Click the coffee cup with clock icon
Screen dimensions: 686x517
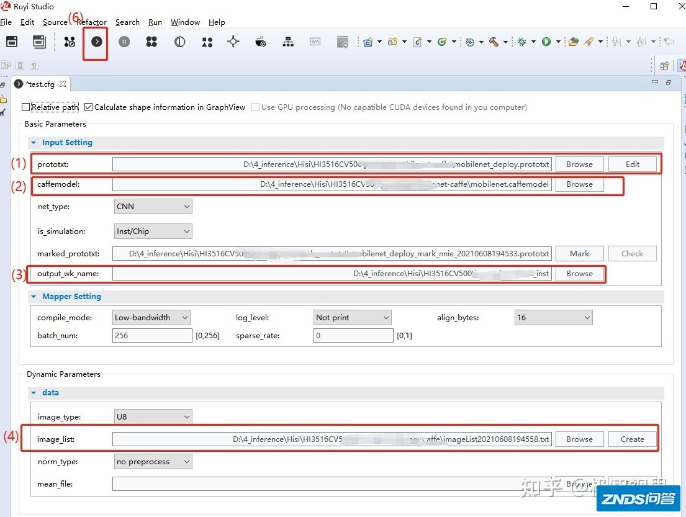pos(261,42)
